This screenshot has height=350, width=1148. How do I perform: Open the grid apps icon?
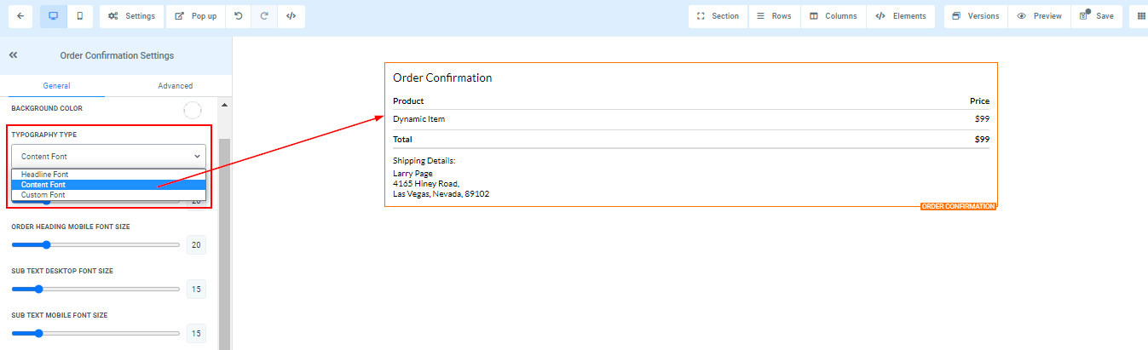click(x=1141, y=16)
